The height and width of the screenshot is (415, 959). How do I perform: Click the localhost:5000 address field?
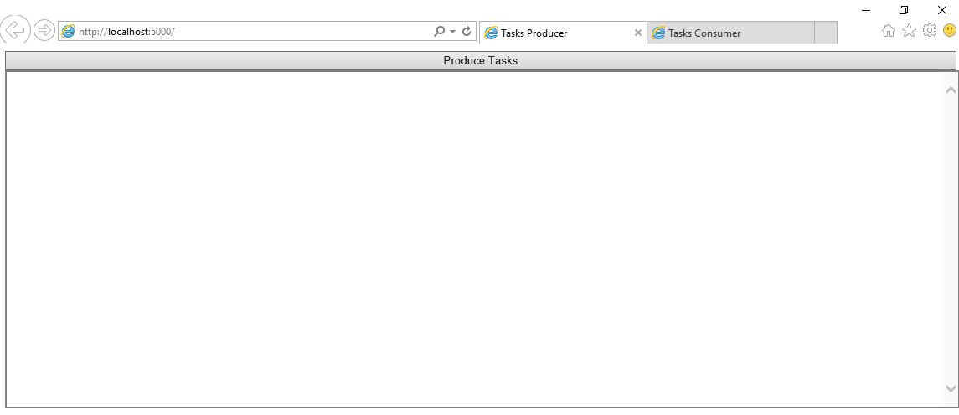point(251,32)
